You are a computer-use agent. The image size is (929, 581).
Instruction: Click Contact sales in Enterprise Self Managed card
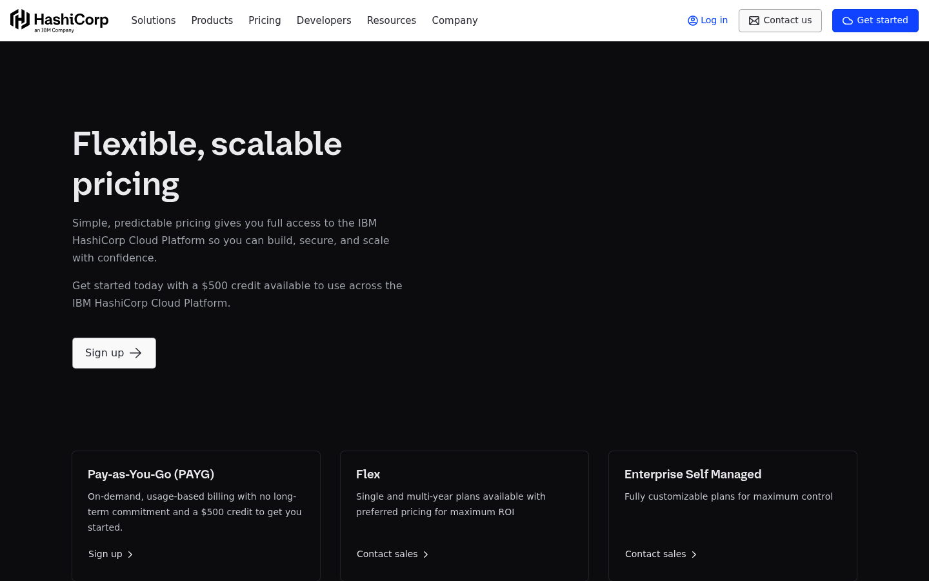click(661, 554)
